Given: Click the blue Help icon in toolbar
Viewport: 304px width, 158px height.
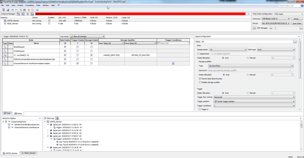Looking at the screenshot, I should tap(37, 10).
